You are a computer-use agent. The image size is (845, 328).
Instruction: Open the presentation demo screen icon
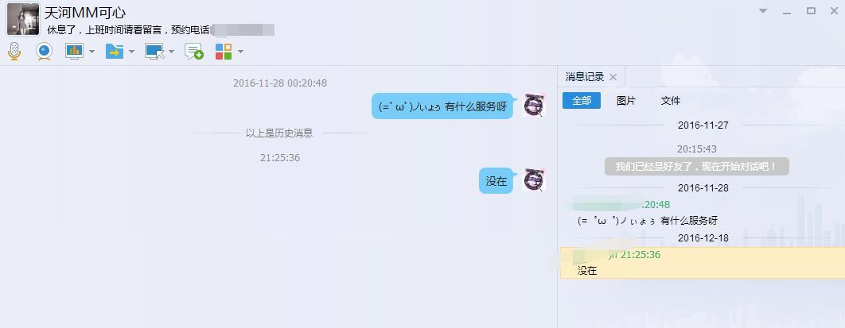point(74,51)
